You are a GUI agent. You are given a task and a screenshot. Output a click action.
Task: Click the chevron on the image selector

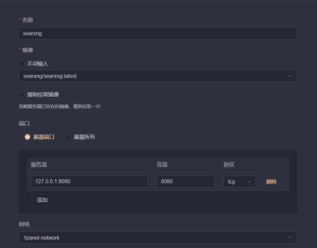click(x=290, y=76)
